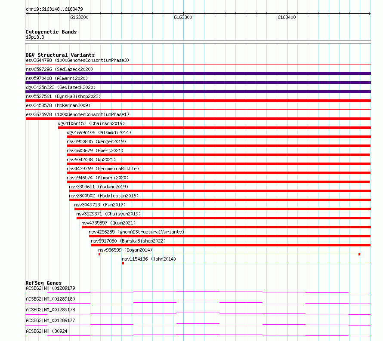Click ruler position label 6163400

[x=287, y=17]
